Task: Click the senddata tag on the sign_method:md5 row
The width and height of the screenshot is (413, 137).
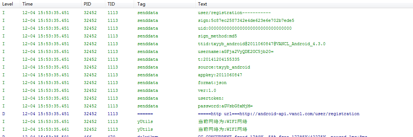Action: [x=147, y=36]
